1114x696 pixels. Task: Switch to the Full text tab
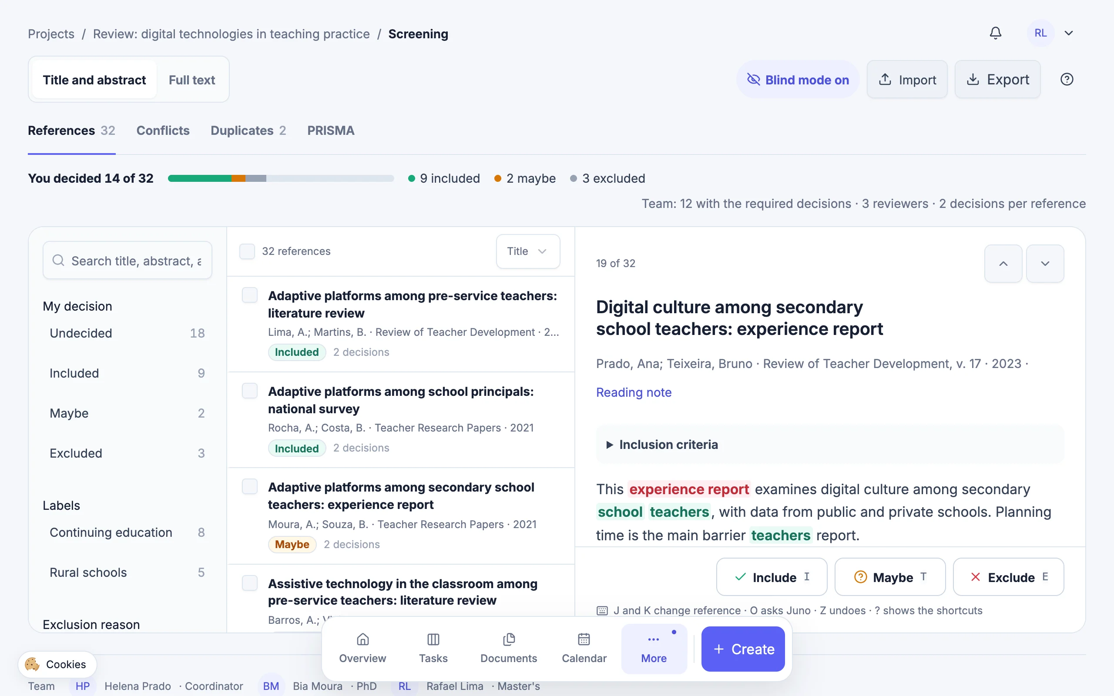coord(191,80)
